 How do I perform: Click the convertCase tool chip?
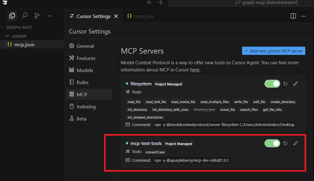pyautogui.click(x=155, y=152)
